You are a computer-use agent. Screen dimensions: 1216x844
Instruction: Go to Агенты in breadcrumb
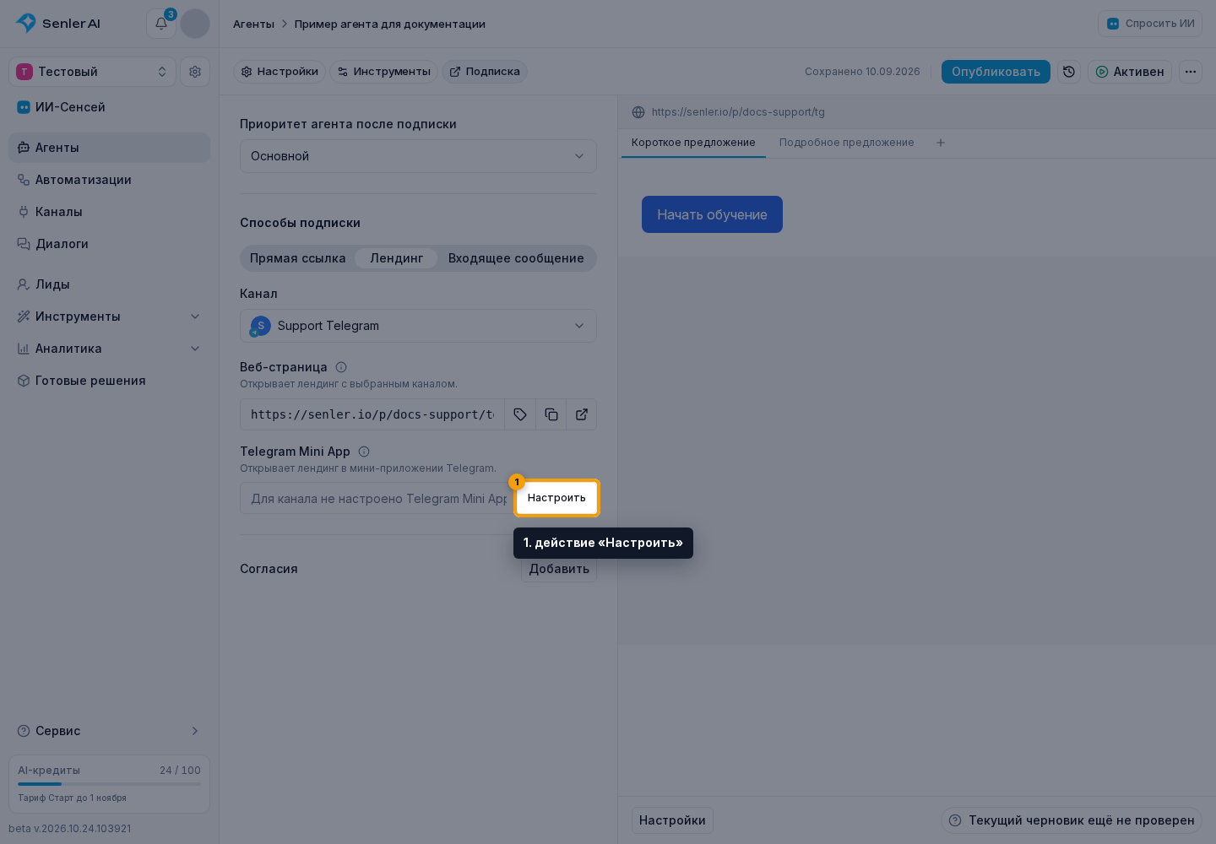253,24
